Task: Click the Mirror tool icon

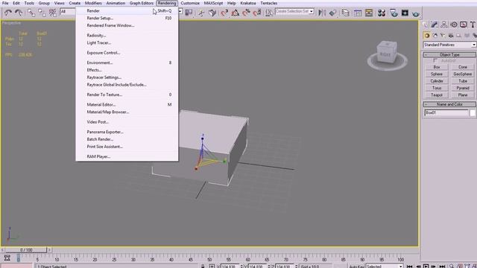Action: pyautogui.click(x=322, y=13)
